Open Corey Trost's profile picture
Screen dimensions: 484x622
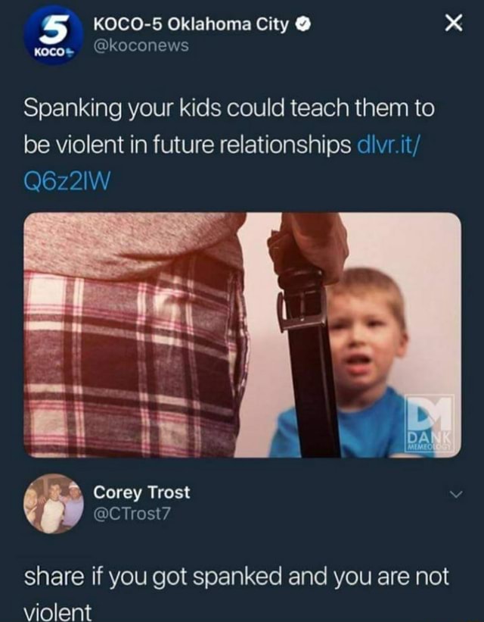click(54, 503)
